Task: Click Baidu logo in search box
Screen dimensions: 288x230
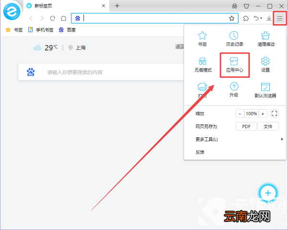Action: click(x=31, y=72)
